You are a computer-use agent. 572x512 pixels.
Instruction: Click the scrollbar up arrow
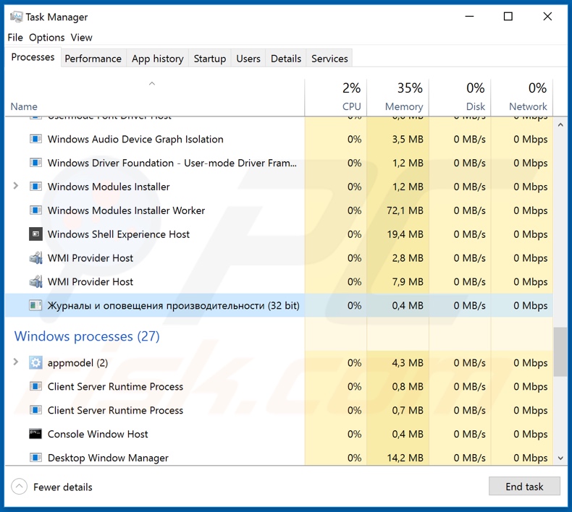click(x=560, y=124)
